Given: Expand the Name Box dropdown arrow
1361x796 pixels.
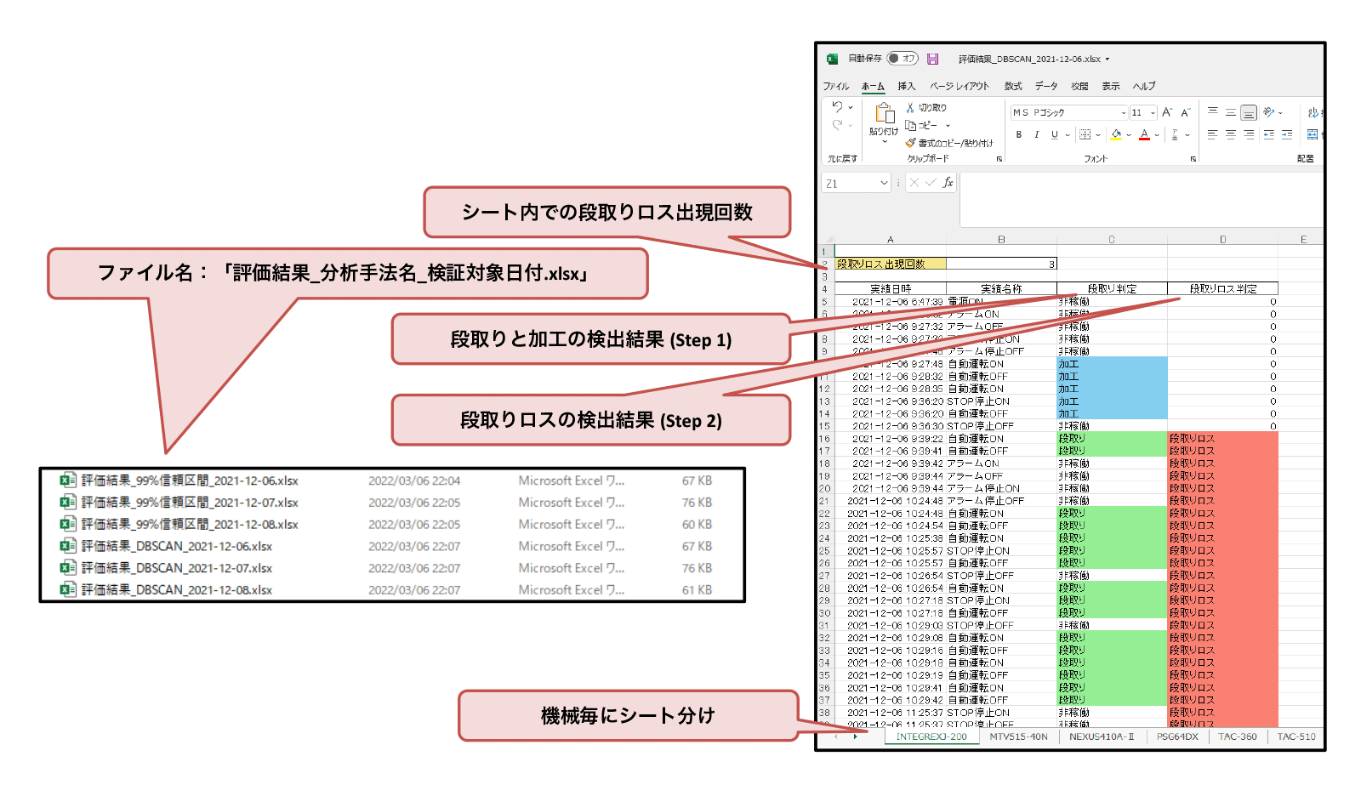Looking at the screenshot, I should [884, 183].
